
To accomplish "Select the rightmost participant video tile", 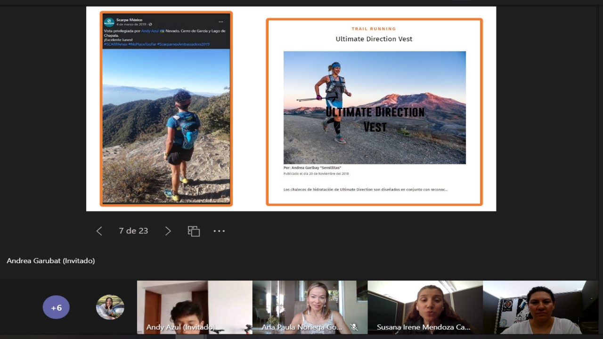I will pos(540,307).
